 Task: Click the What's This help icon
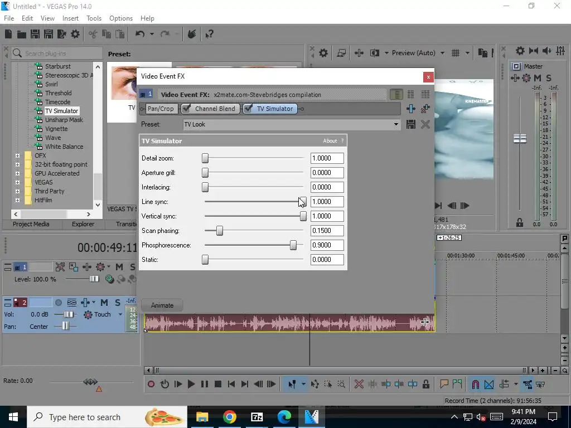[209, 34]
